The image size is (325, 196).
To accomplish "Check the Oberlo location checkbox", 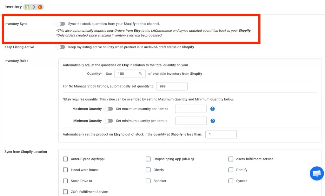I will tap(148, 170).
